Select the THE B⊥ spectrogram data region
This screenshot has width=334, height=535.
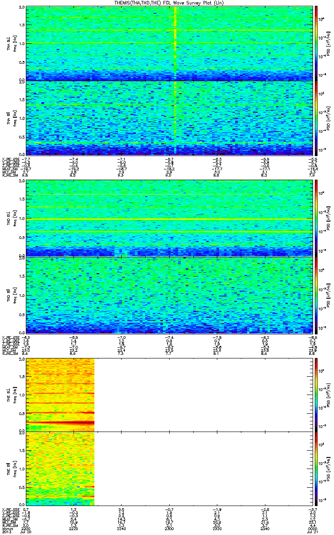click(60, 395)
